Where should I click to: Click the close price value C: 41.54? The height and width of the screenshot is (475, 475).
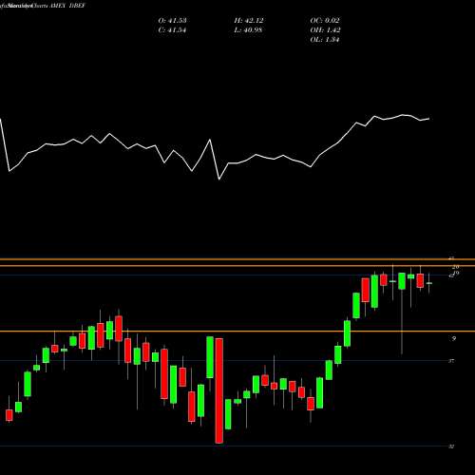pyautogui.click(x=172, y=30)
